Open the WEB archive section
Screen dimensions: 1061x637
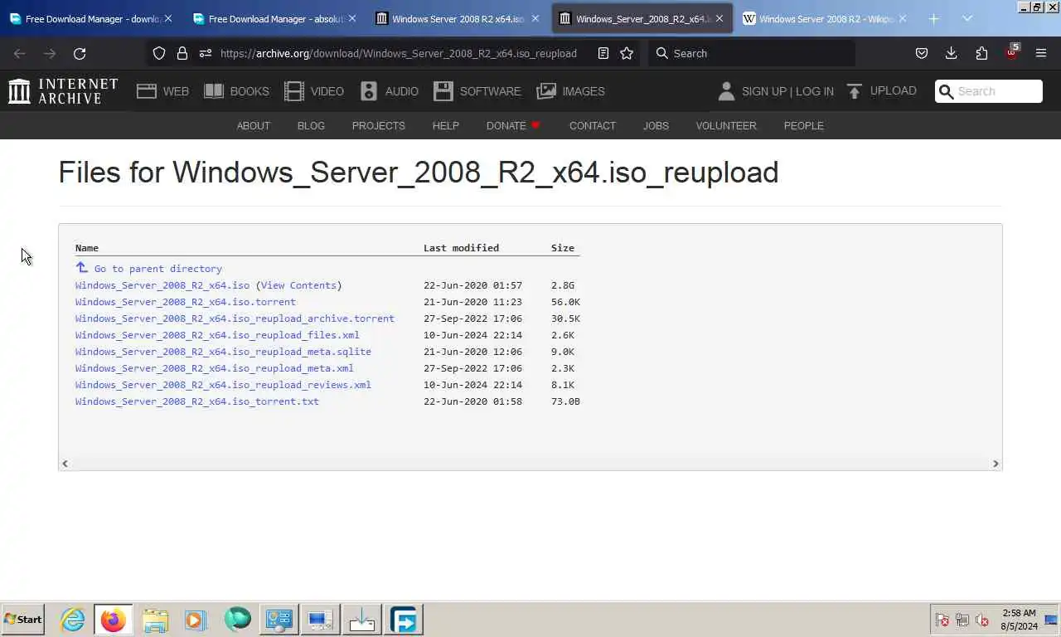(x=162, y=91)
